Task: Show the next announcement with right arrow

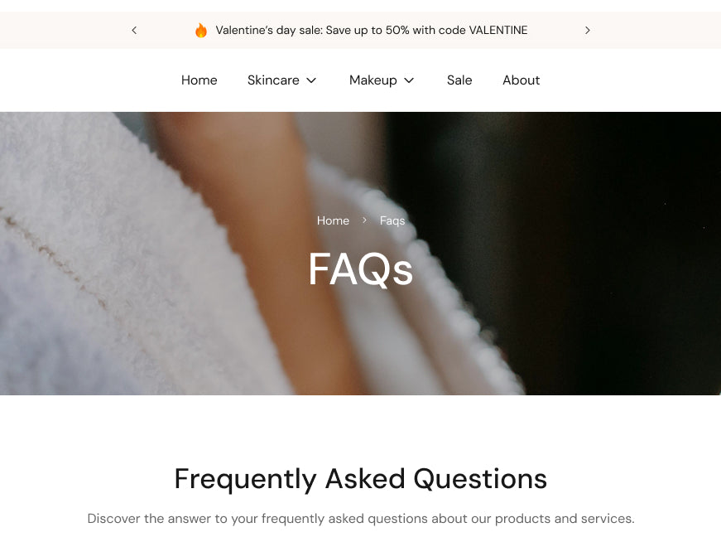Action: click(x=587, y=31)
